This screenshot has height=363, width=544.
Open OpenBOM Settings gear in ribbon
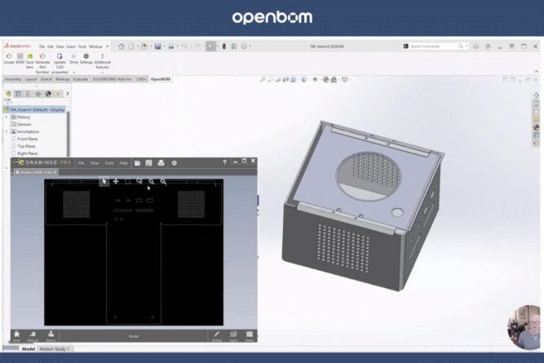click(86, 57)
